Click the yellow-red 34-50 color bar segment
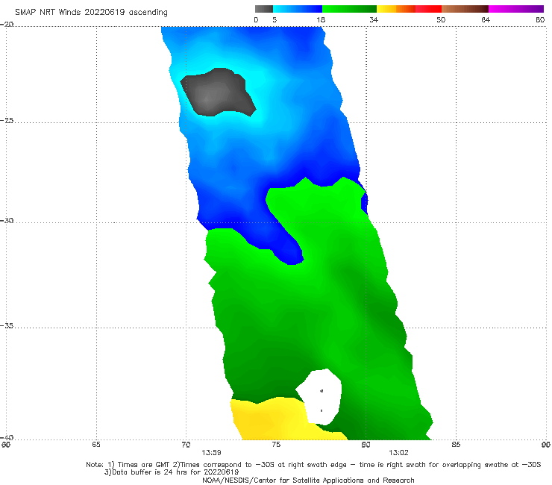Viewport: 552px width, 485px height. click(x=409, y=9)
